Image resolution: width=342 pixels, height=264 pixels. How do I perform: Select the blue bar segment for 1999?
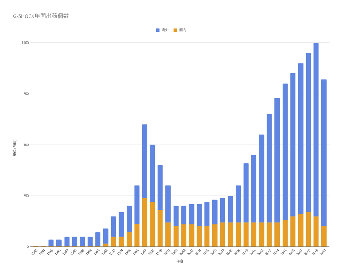160,188
